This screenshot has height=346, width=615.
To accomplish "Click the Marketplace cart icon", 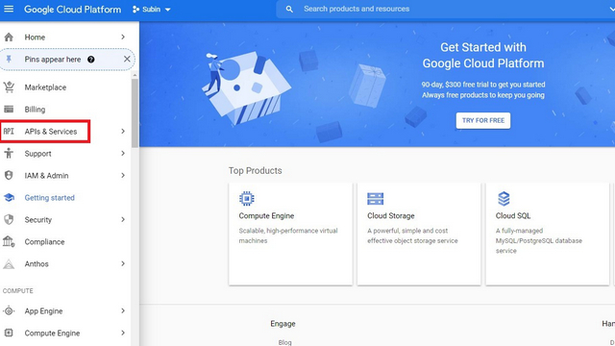I will pos(9,87).
